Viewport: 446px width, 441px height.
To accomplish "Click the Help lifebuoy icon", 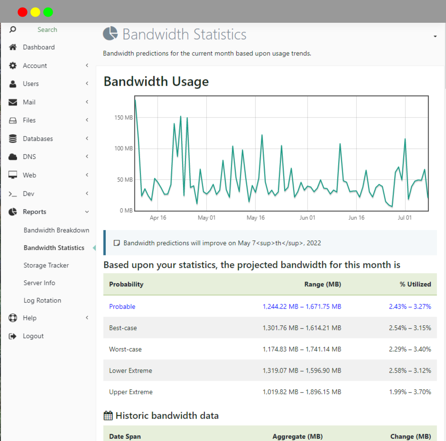I will [x=13, y=318].
